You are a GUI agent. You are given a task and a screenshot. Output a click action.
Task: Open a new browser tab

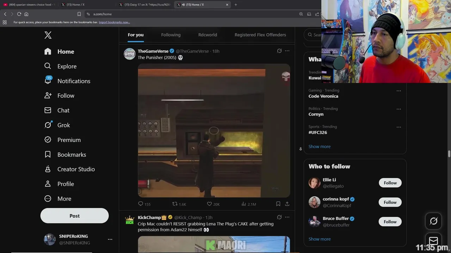click(236, 5)
